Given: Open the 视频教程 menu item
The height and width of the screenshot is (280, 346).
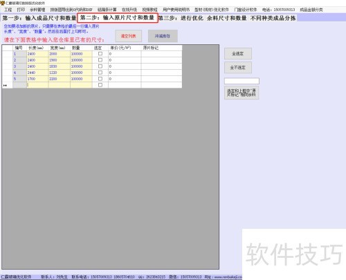Looking at the screenshot, I should tap(149, 10).
